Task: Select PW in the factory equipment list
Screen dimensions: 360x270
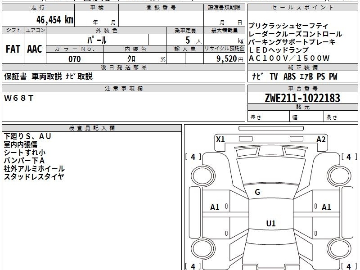Action: tap(333, 76)
